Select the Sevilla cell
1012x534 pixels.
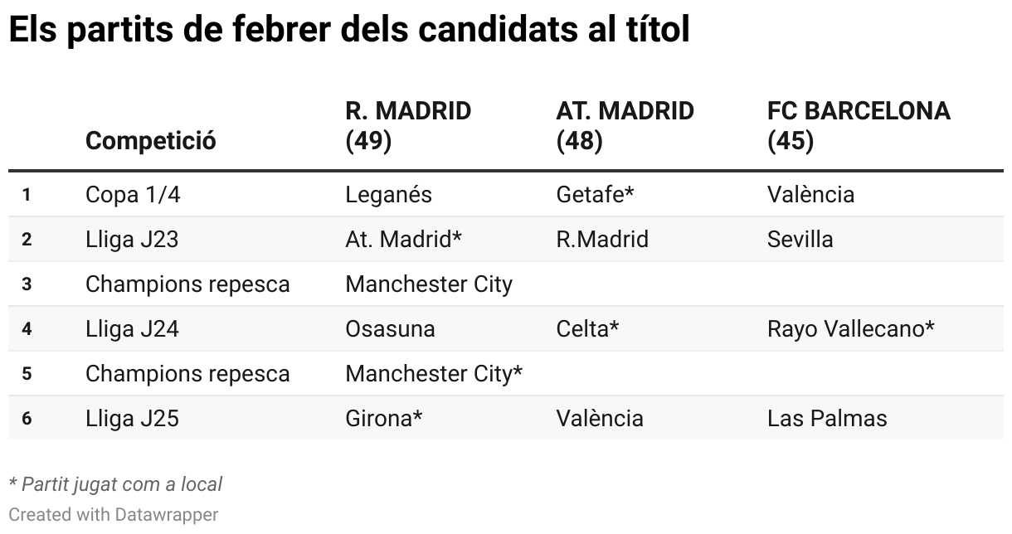click(x=800, y=240)
